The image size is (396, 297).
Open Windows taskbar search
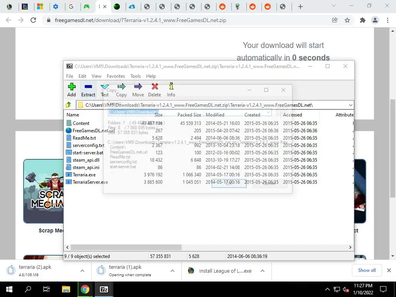coord(27,289)
